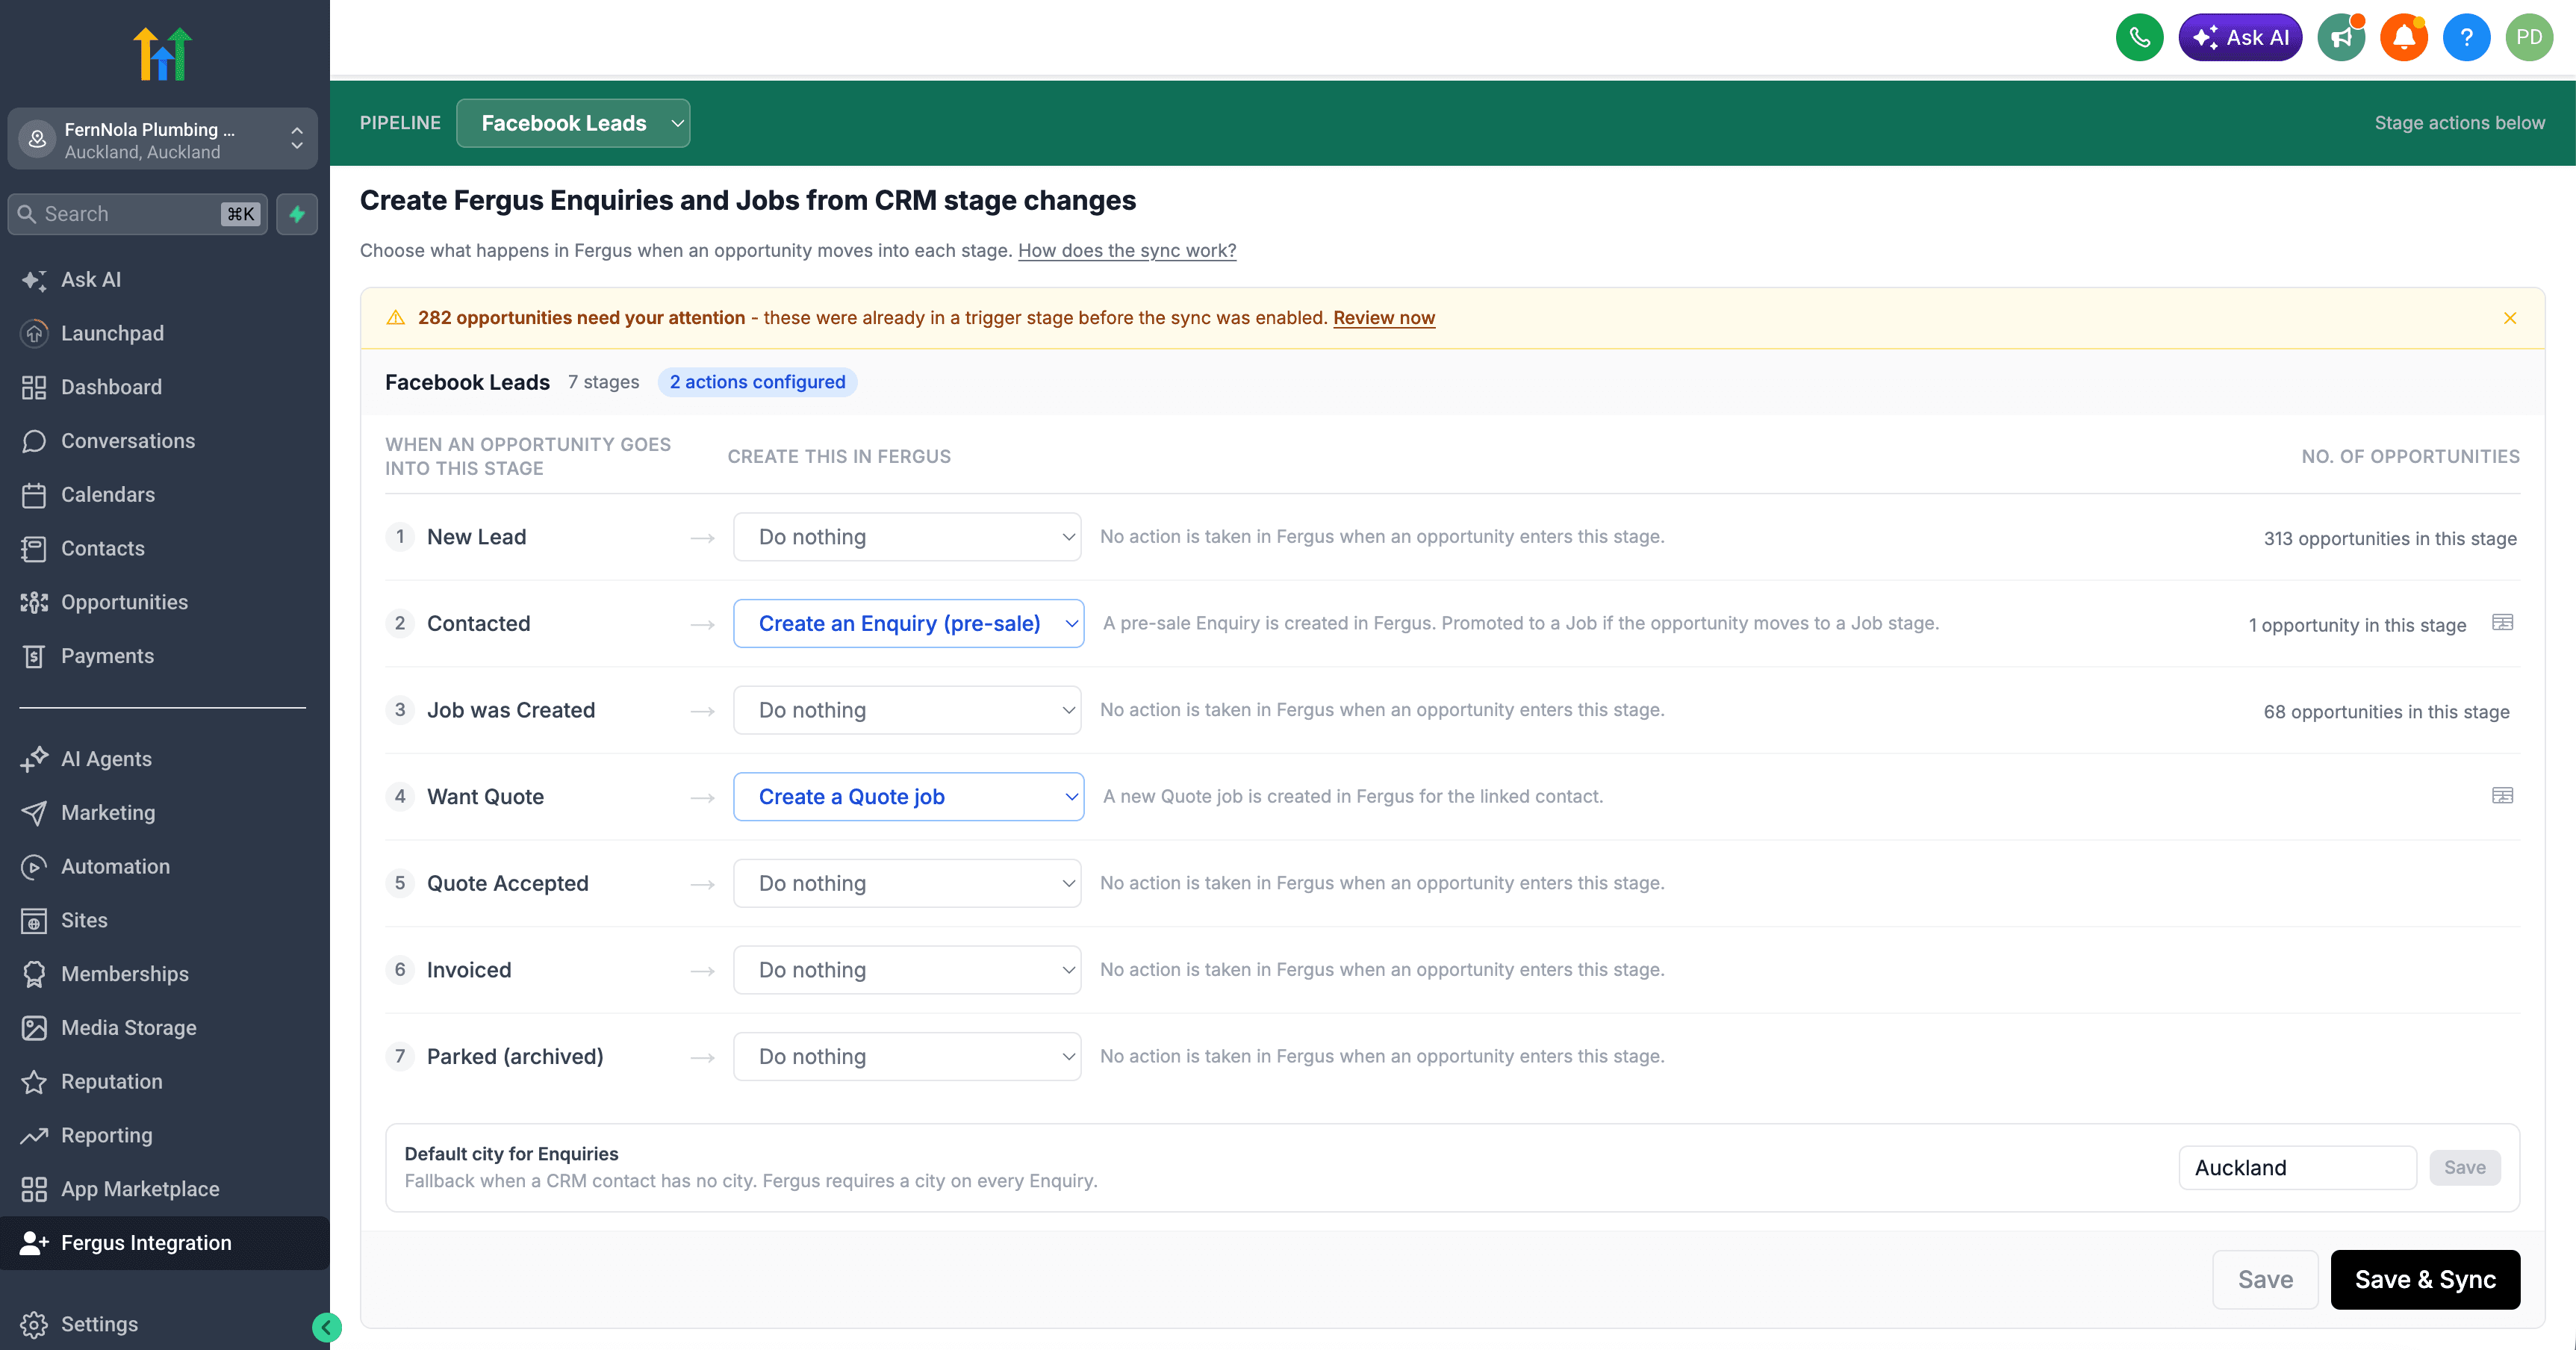Expand the Facebook Leads pipeline dropdown
This screenshot has width=2576, height=1350.
pos(573,123)
